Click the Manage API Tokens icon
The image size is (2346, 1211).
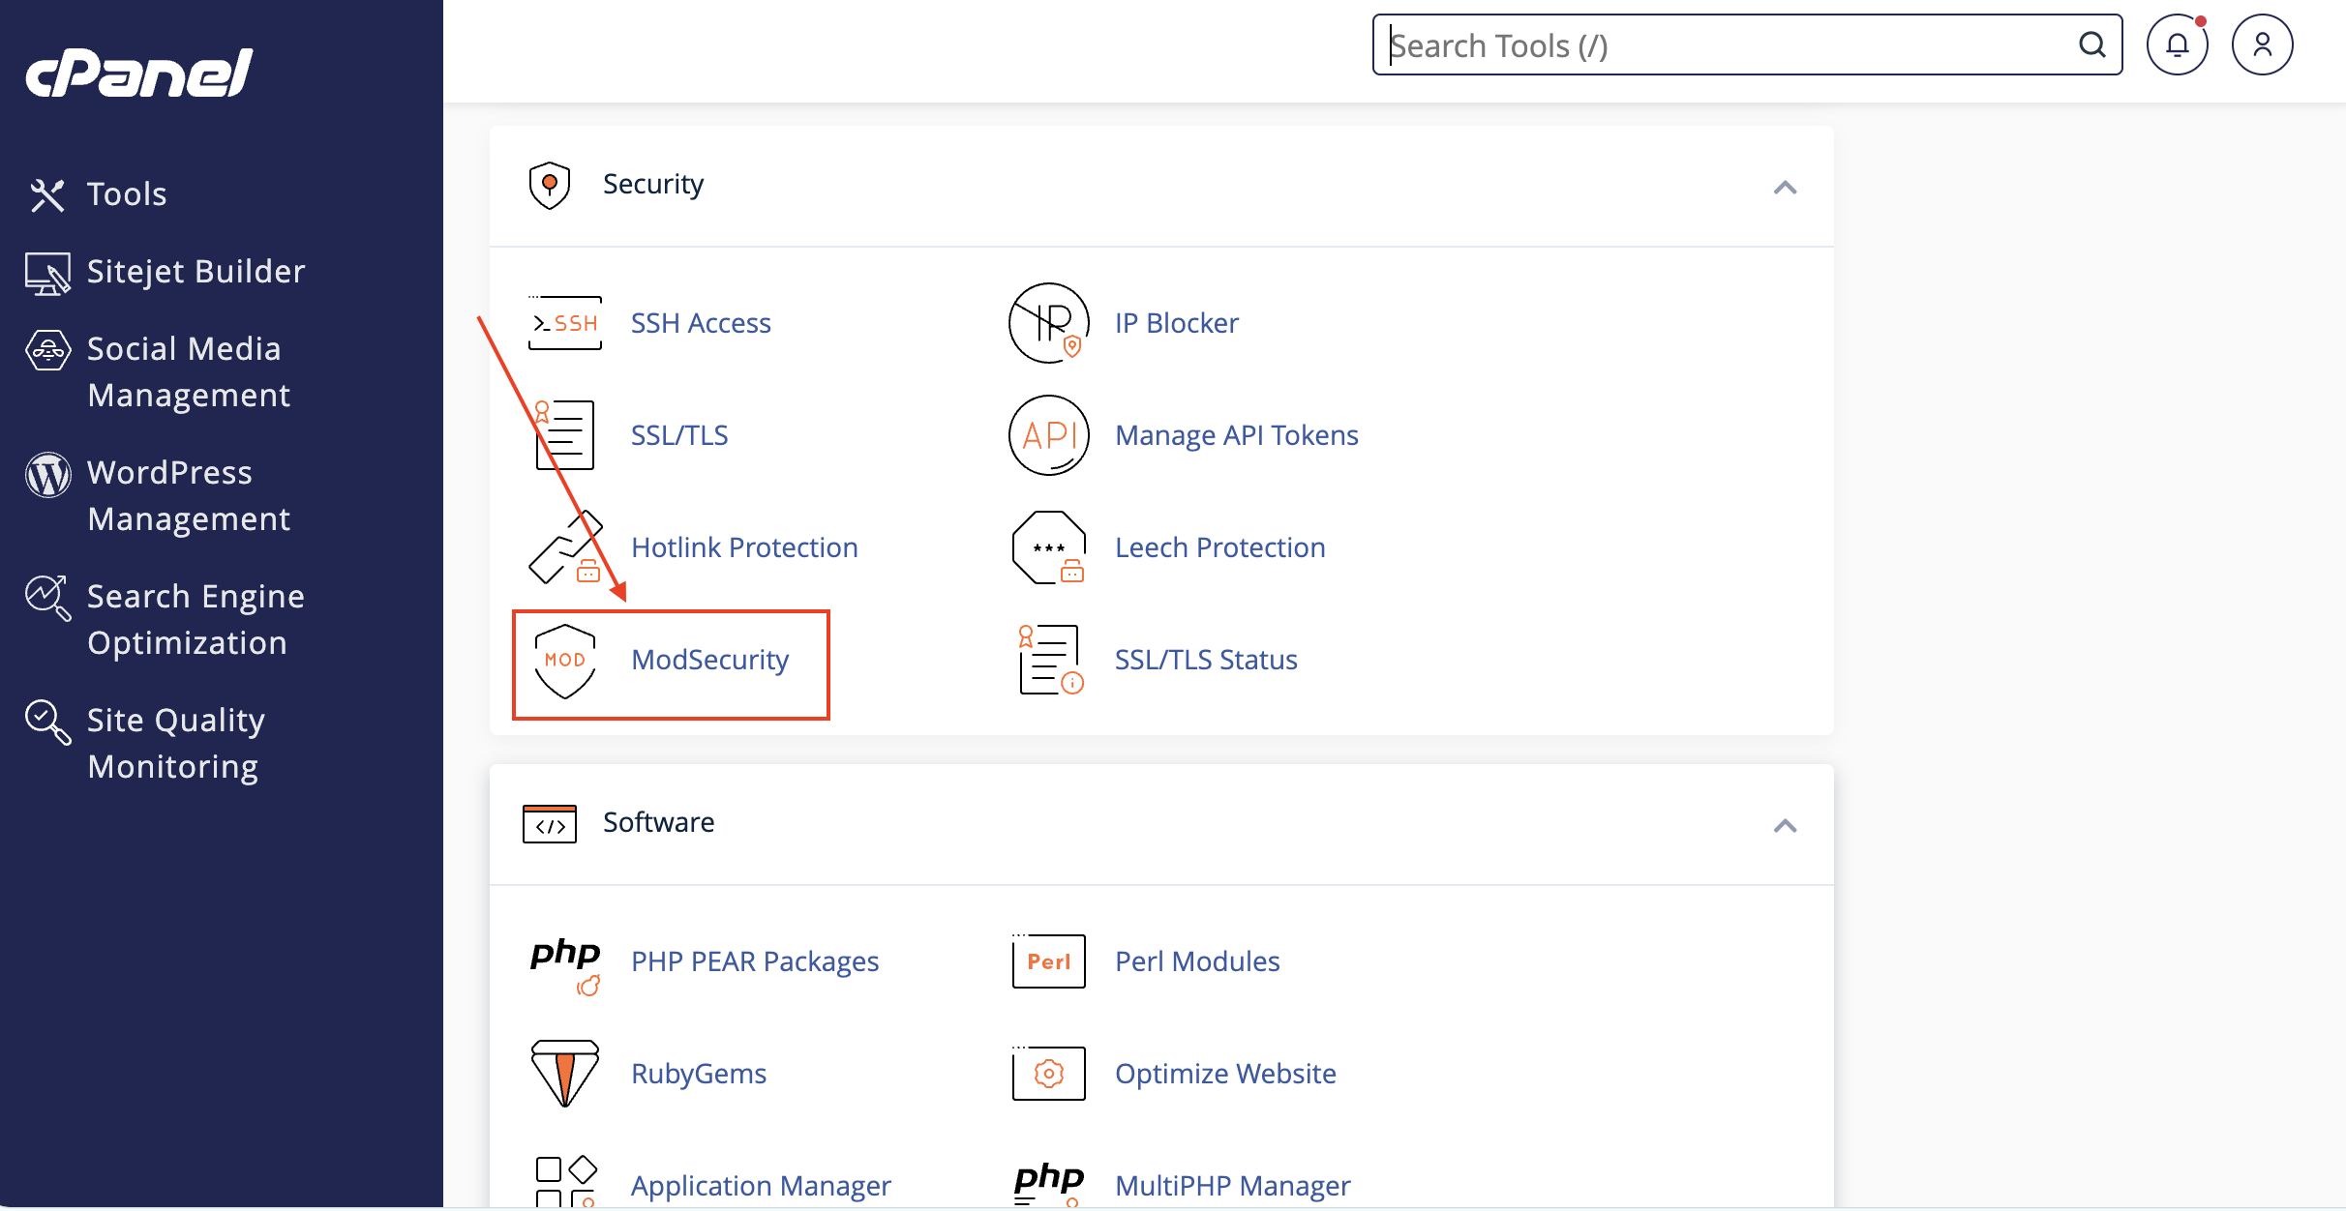1049,435
